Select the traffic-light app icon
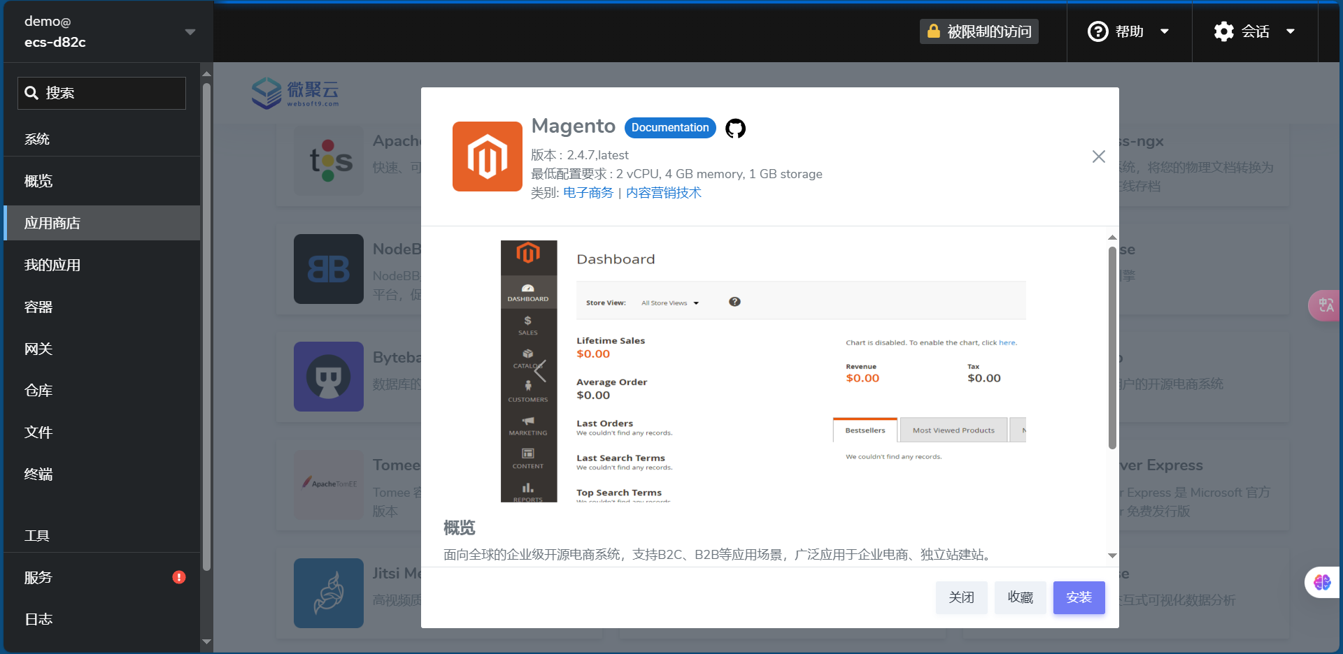Screen dimensions: 1343x654 329,161
